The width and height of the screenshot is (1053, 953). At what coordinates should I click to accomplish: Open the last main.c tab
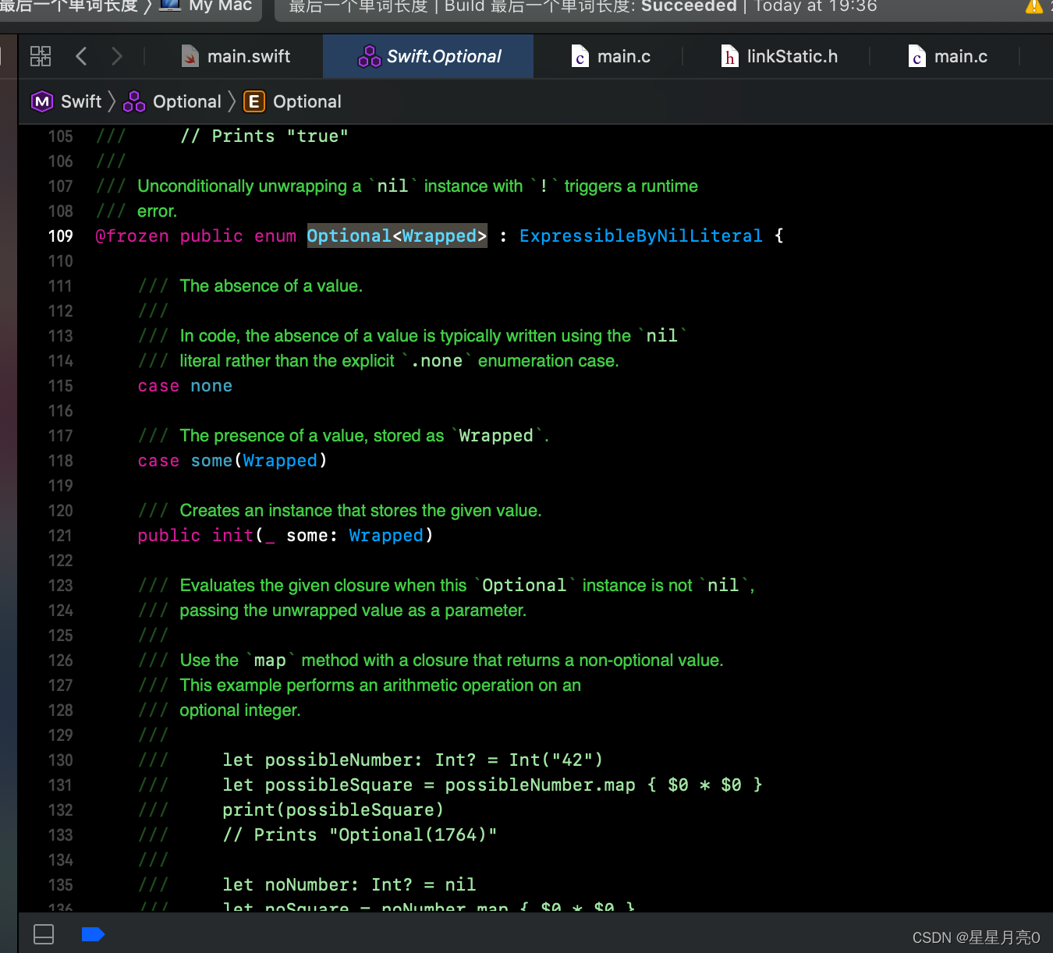pyautogui.click(x=948, y=56)
